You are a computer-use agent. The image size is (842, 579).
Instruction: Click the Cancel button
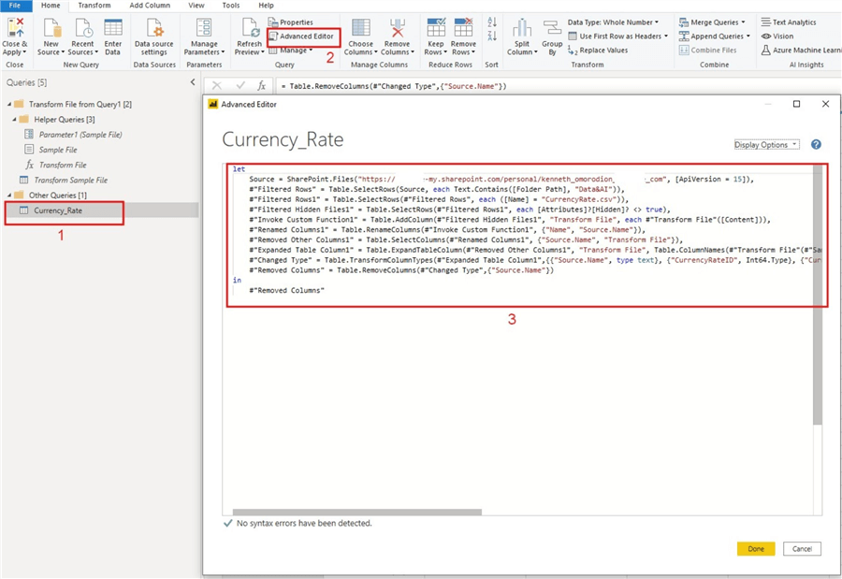(802, 548)
